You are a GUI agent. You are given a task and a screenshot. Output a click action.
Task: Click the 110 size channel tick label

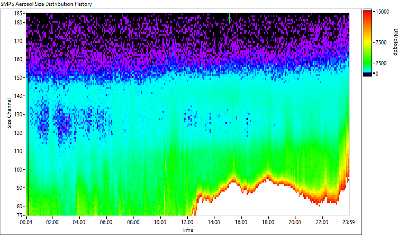pos(18,151)
